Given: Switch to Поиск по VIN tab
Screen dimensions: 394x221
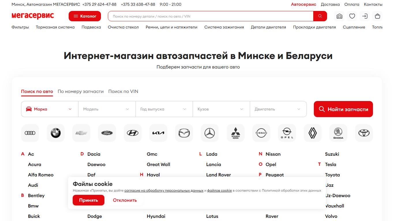Looking at the screenshot, I should (x=123, y=92).
